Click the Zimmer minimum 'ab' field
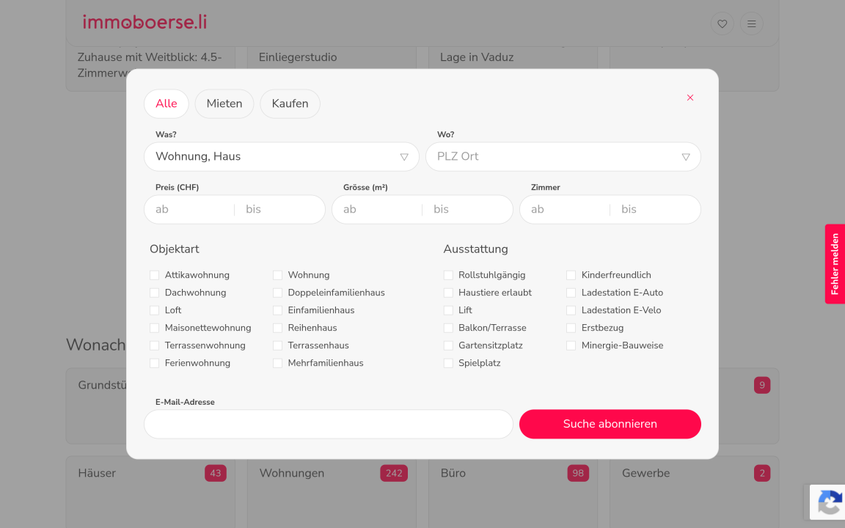The image size is (845, 528). click(565, 210)
